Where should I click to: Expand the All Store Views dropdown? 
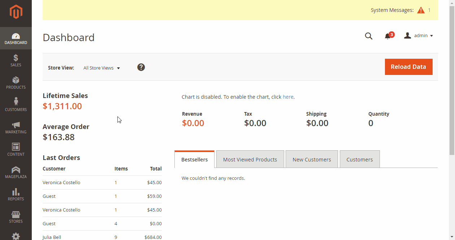(x=101, y=68)
